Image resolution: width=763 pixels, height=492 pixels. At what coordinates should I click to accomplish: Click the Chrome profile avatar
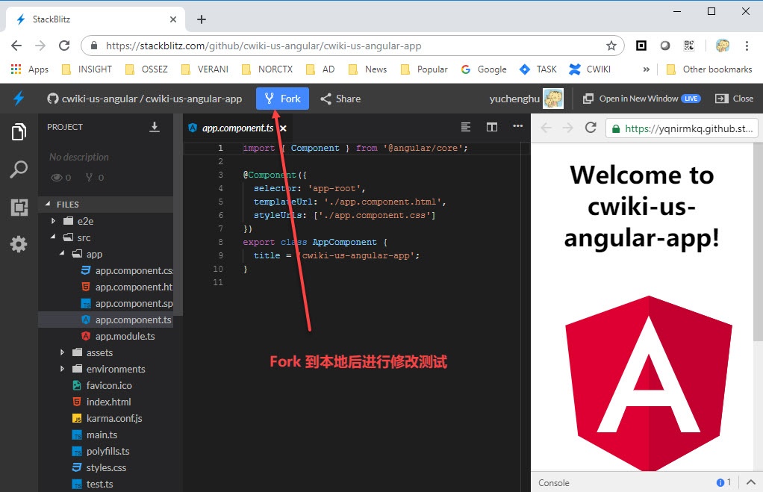pos(723,46)
